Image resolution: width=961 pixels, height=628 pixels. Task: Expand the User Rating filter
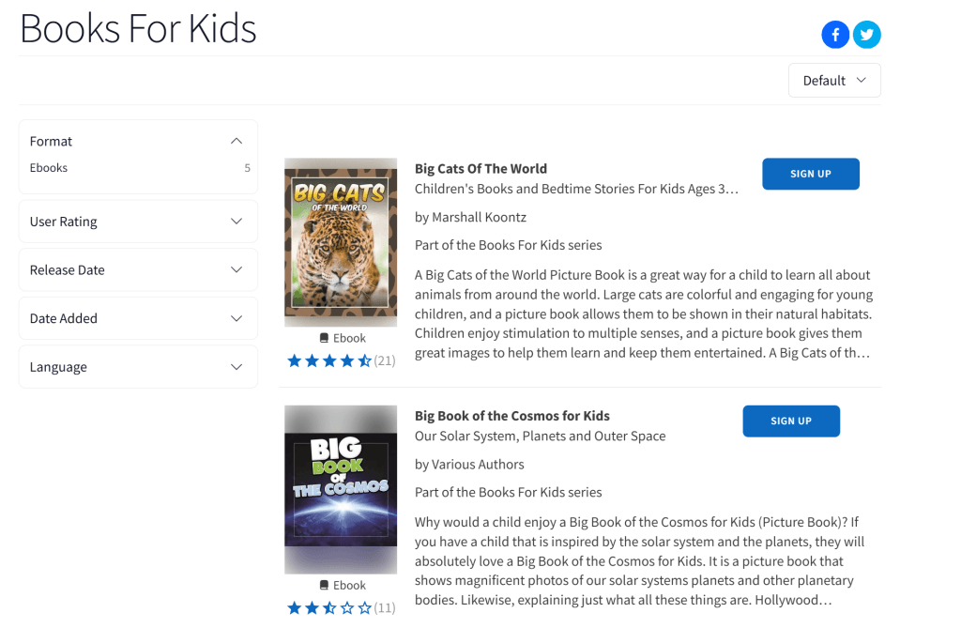pyautogui.click(x=236, y=222)
